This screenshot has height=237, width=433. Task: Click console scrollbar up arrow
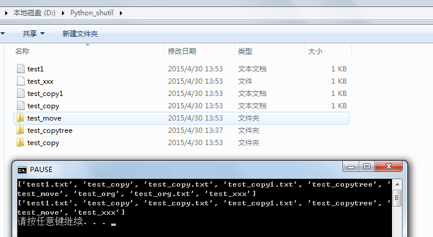[x=397, y=183]
